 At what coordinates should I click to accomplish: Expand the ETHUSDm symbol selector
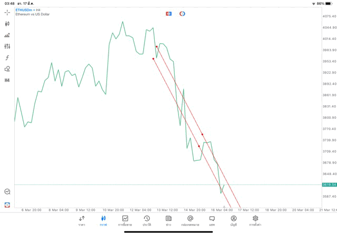tap(25, 10)
